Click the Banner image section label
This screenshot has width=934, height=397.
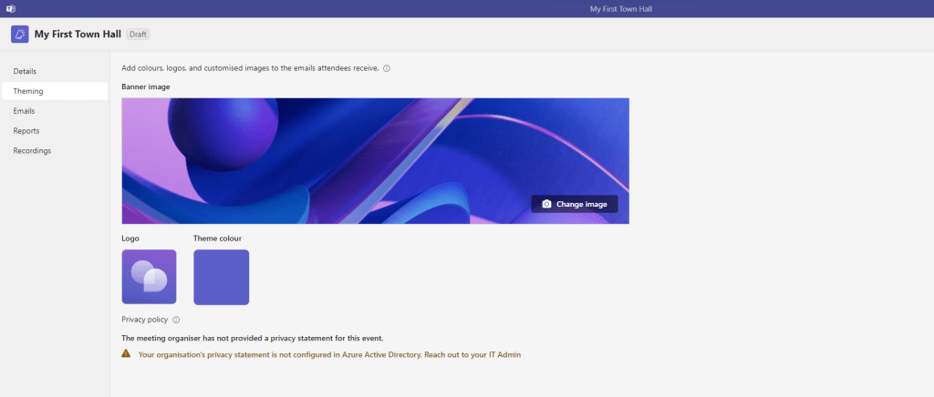[145, 87]
